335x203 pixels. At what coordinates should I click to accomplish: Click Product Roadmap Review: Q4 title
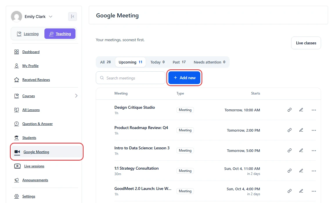[141, 128]
